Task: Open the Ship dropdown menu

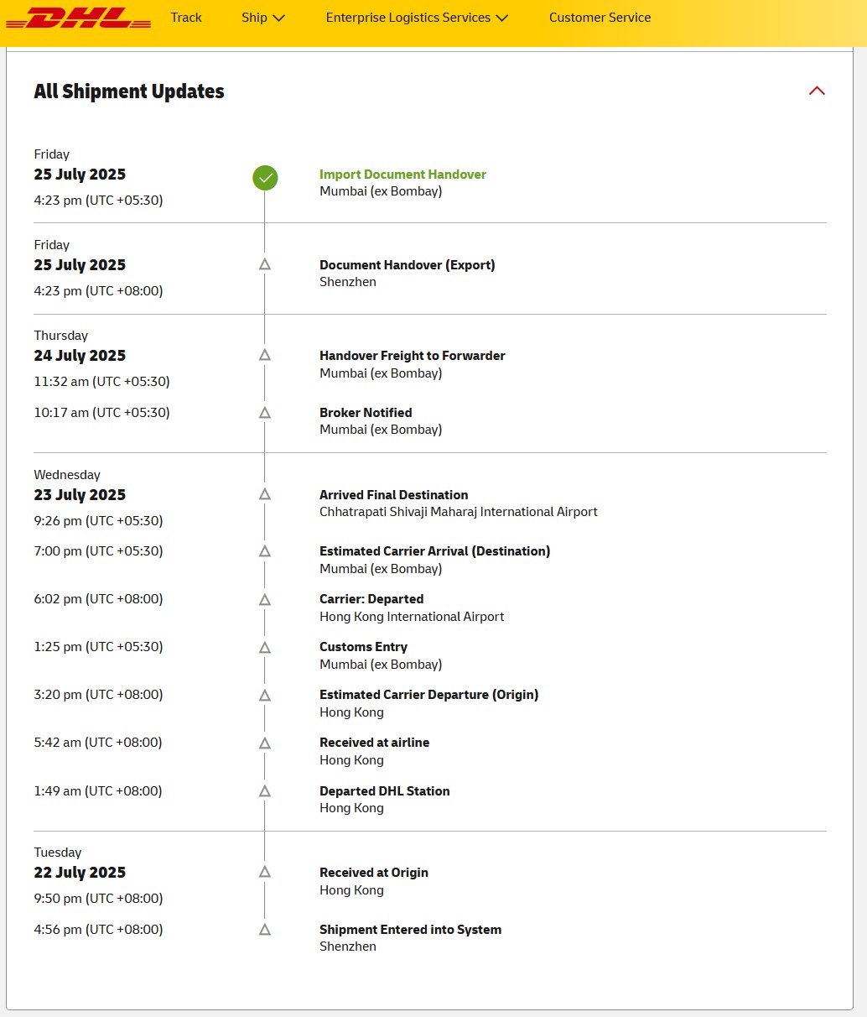Action: [263, 18]
